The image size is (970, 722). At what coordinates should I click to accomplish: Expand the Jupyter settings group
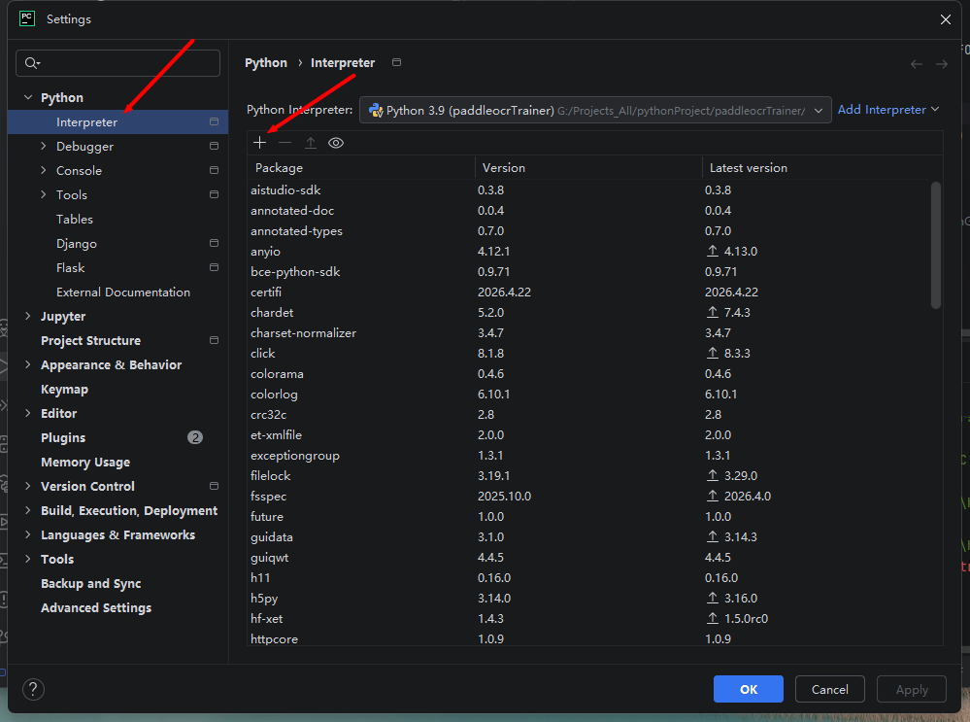pos(28,316)
